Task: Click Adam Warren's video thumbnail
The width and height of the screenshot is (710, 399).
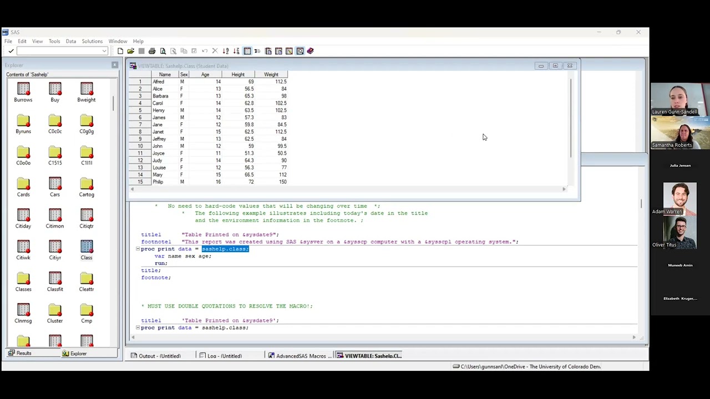Action: coord(680,198)
